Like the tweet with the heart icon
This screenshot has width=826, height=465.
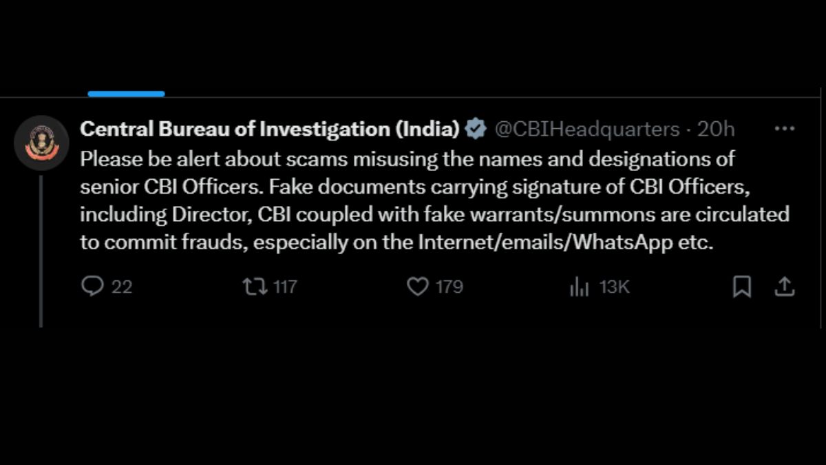point(417,286)
